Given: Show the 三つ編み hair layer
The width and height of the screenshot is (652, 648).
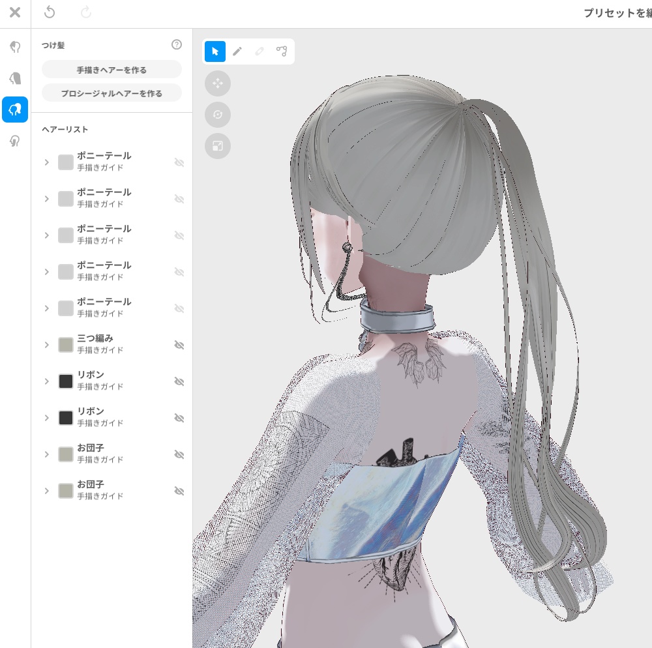Looking at the screenshot, I should click(x=179, y=345).
